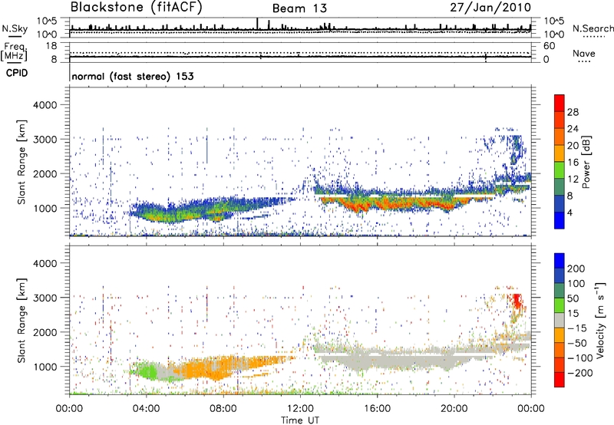
Task: Click the light green segment of Power colorbar
Action: 560,170
